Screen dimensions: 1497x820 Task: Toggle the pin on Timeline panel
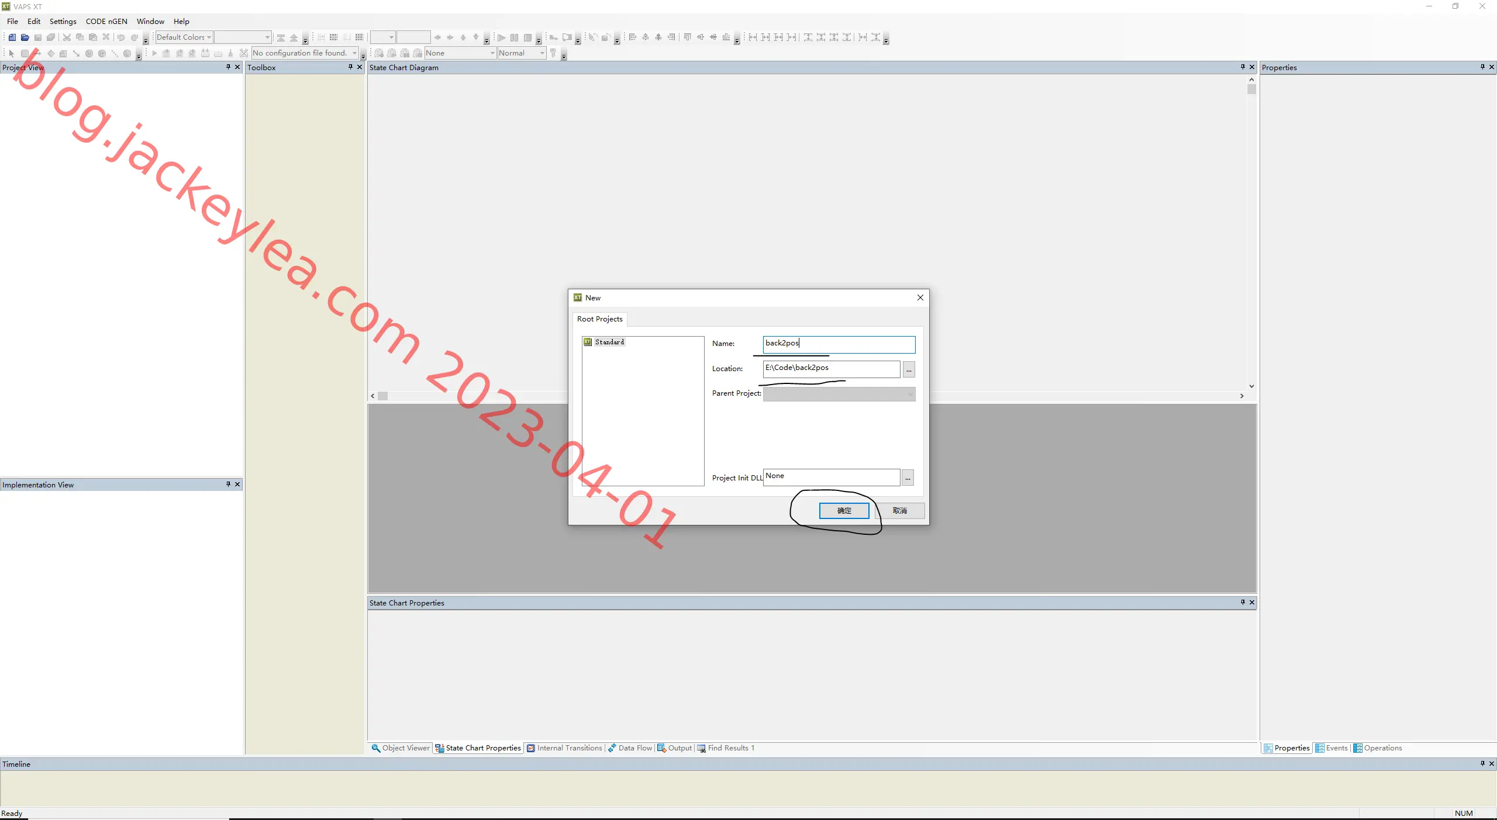1482,763
